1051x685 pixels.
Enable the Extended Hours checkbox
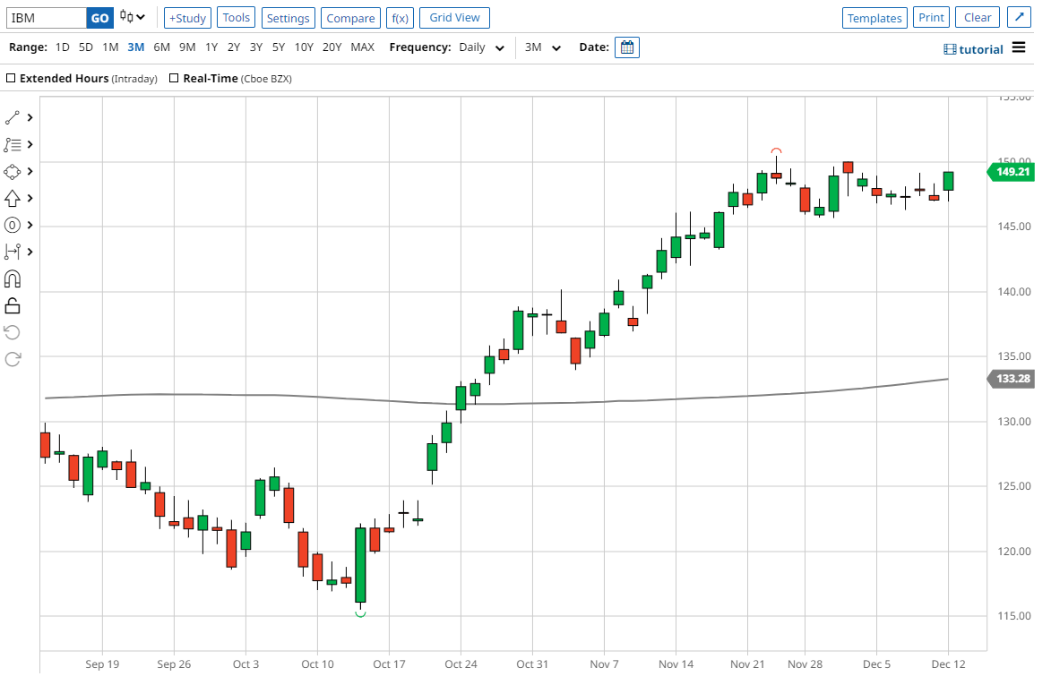click(x=11, y=79)
